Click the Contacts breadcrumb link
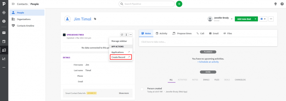This screenshot has width=286, height=101. click(22, 4)
